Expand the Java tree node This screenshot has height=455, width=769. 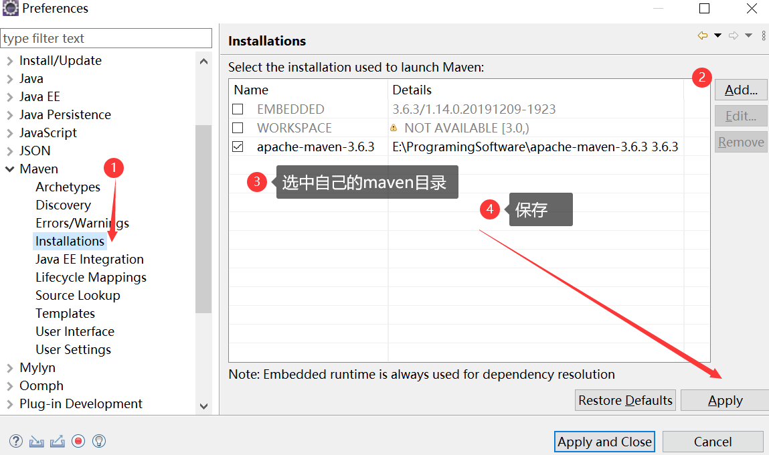coord(10,80)
